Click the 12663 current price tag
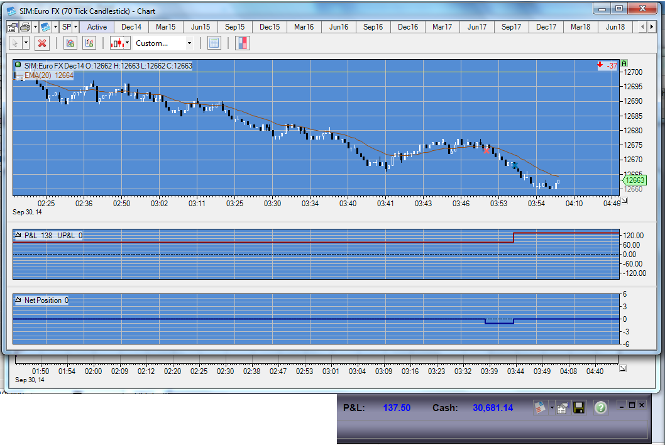Image resolution: width=665 pixels, height=445 pixels. point(634,180)
